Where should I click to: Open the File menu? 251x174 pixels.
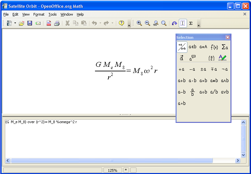(x=6, y=14)
